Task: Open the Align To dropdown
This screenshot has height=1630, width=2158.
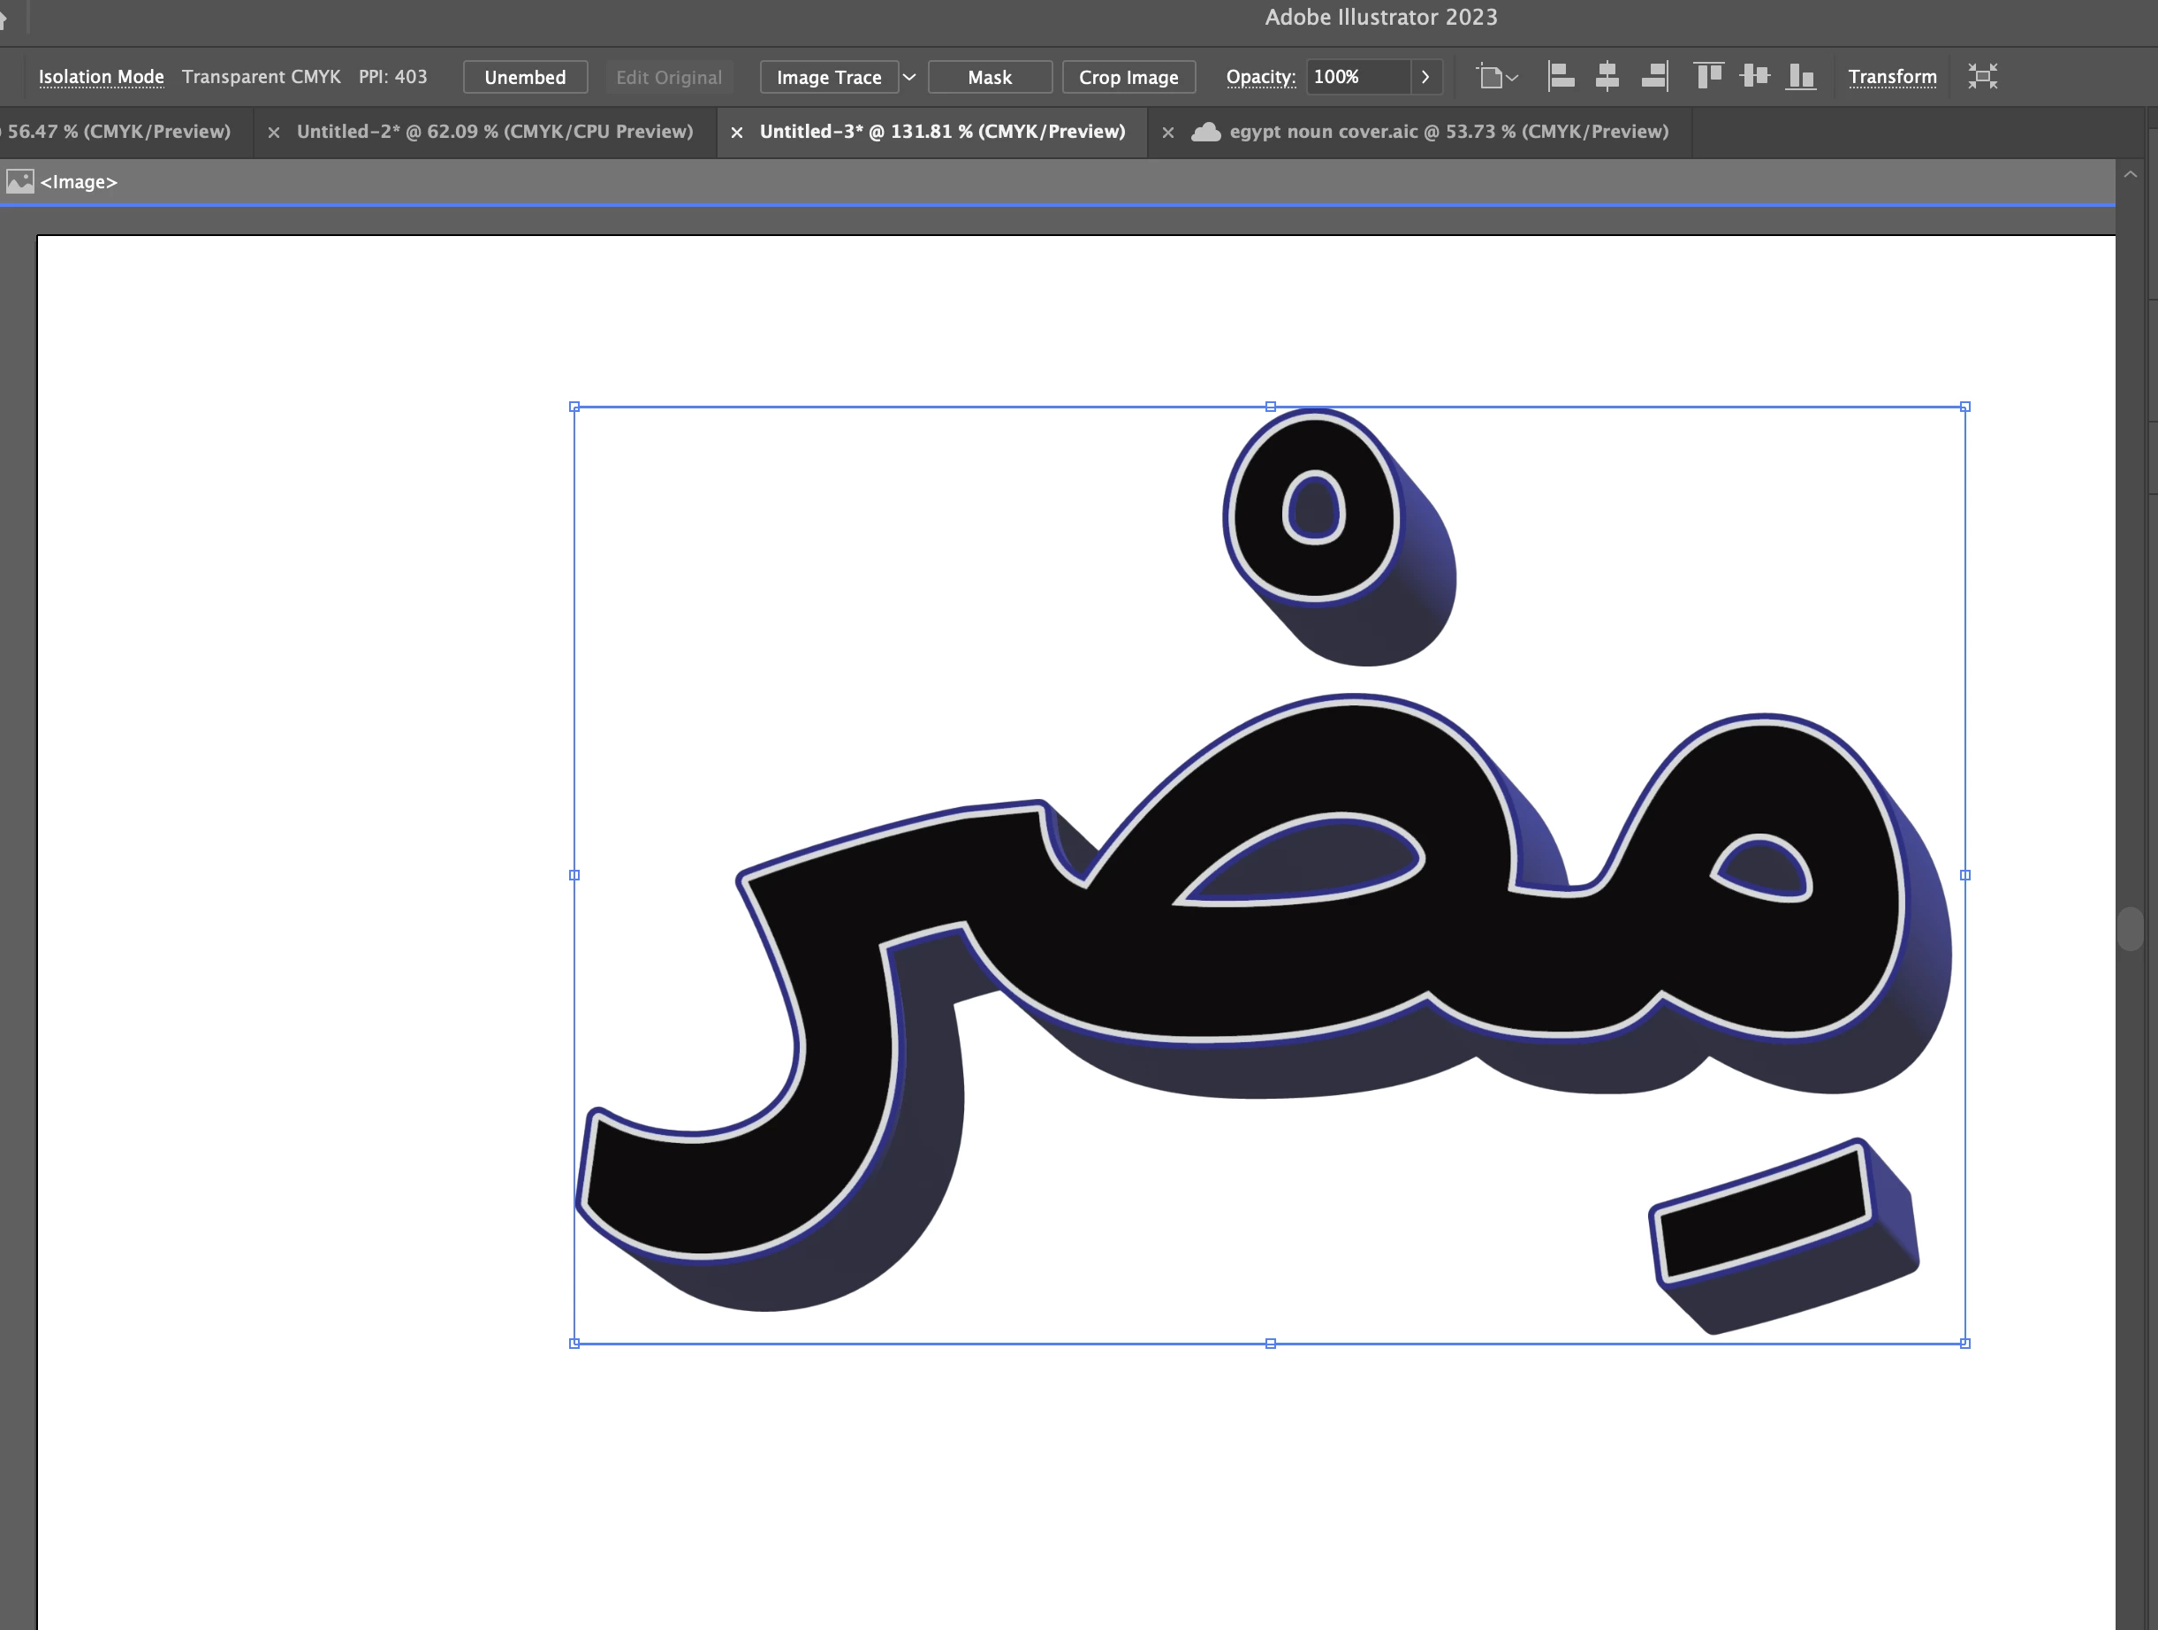Action: (1497, 76)
